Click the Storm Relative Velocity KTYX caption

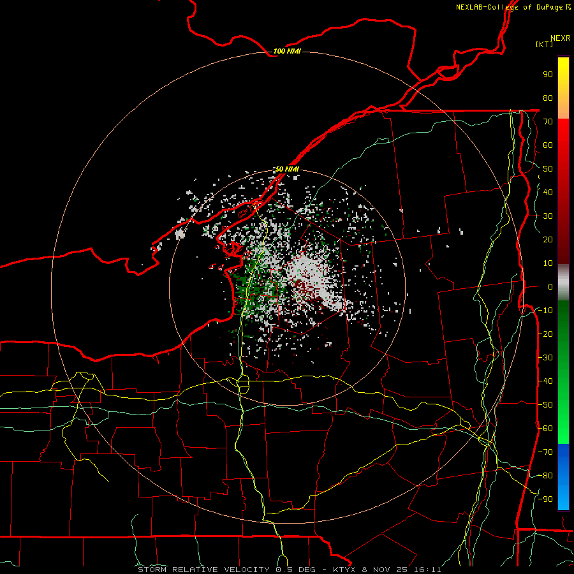pyautogui.click(x=290, y=570)
